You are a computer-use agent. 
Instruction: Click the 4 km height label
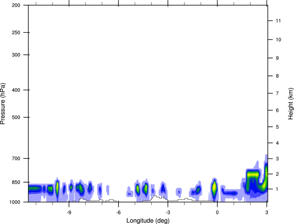pyautogui.click(x=277, y=143)
